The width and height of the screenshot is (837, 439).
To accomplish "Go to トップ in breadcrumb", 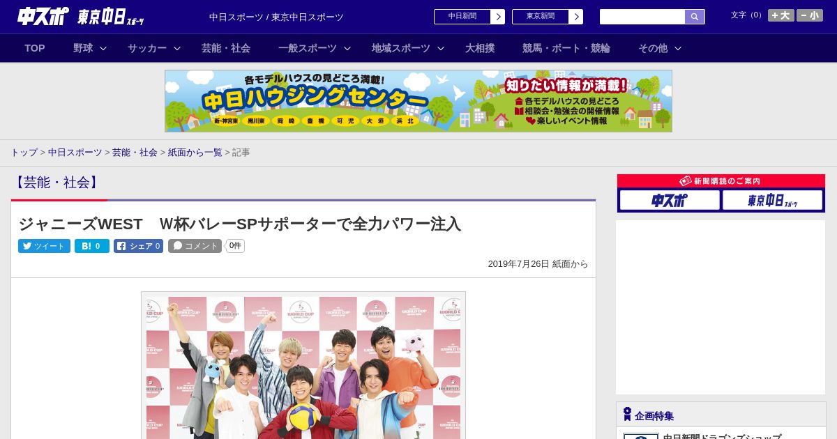I will point(24,152).
